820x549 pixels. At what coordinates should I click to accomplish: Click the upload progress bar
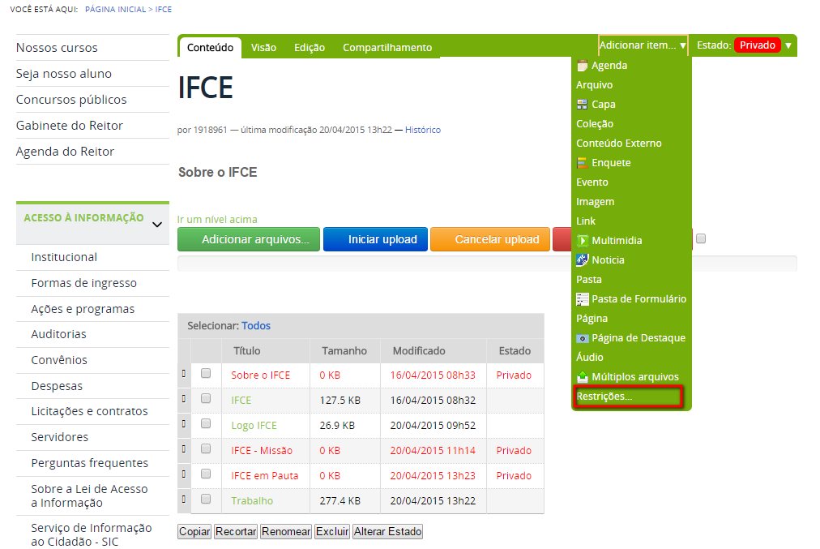[488, 264]
